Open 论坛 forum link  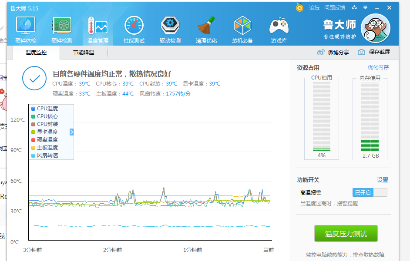click(314, 7)
